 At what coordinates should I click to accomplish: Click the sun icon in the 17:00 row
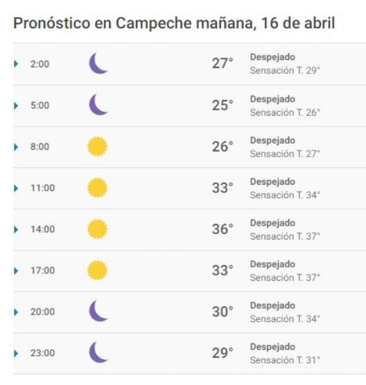pyautogui.click(x=97, y=270)
